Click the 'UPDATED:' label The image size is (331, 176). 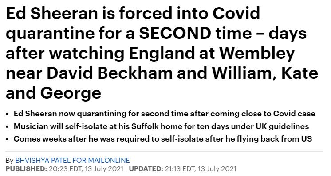[146, 169]
